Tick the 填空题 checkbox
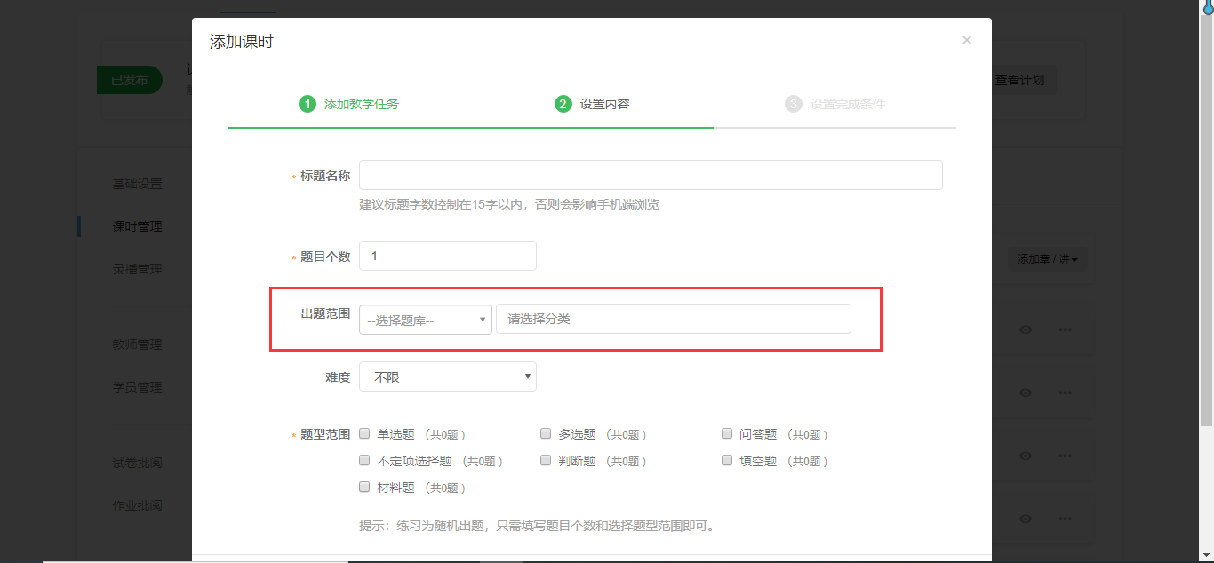Screen dimensions: 1214x563 pos(727,461)
